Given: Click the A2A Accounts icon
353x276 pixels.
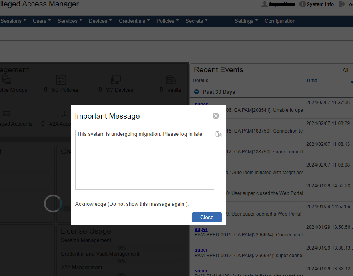Looking at the screenshot, I should tap(61, 114).
